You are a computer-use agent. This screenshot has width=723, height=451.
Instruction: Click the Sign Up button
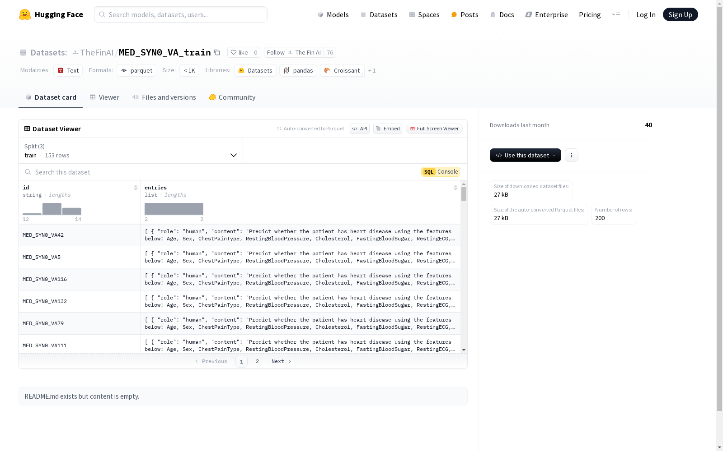[680, 14]
